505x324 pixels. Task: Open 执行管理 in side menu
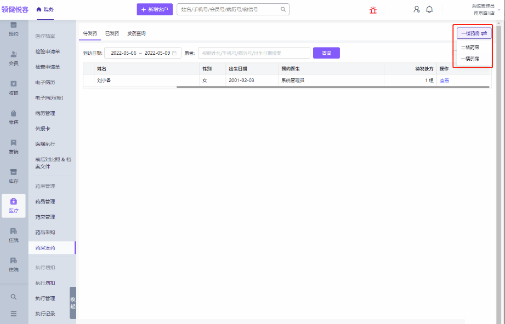tap(45, 298)
